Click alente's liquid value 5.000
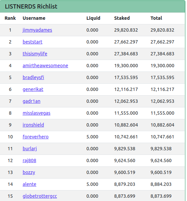The width and height of the screenshot is (187, 201). pyautogui.click(x=92, y=184)
